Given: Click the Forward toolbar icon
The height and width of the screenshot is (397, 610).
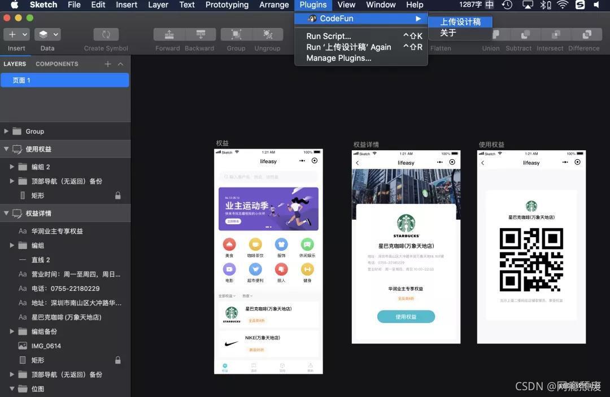Looking at the screenshot, I should coord(169,34).
